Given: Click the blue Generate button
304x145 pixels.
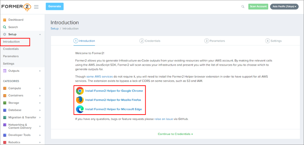Looking at the screenshot, I should coord(55,6).
